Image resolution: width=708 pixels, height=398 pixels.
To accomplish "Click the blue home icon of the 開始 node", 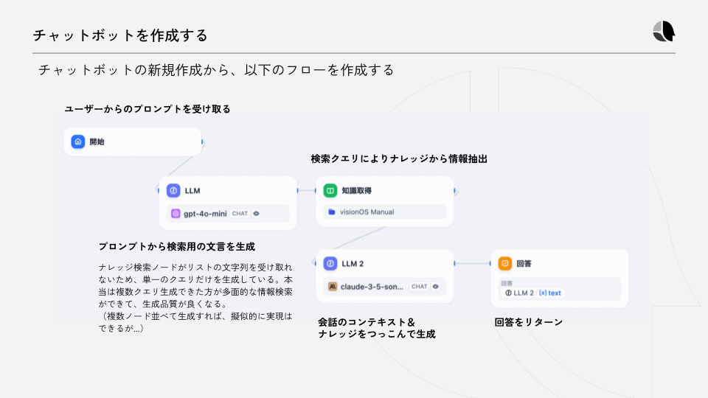I will point(77,142).
